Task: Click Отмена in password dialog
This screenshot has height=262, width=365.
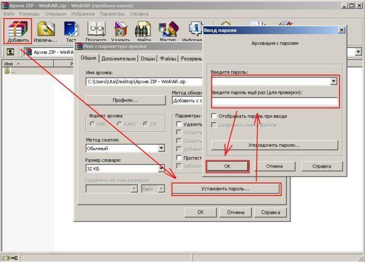Action: coord(274,166)
